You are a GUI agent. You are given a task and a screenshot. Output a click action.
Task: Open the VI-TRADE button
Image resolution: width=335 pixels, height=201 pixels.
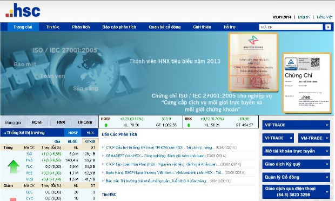pos(278,138)
